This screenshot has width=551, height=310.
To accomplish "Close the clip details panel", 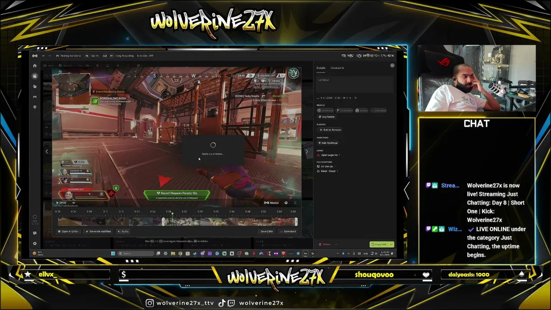I will (392, 65).
